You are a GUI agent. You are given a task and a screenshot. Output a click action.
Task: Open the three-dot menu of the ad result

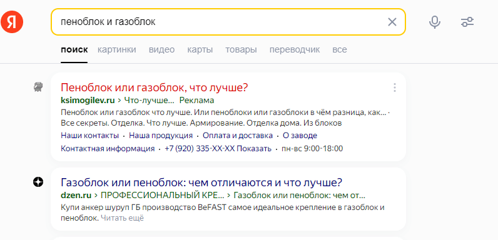pos(395,87)
